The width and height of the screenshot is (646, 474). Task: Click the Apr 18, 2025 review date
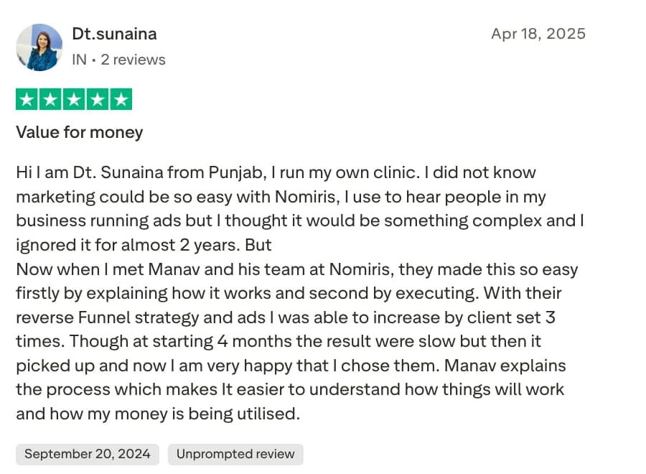point(538,34)
